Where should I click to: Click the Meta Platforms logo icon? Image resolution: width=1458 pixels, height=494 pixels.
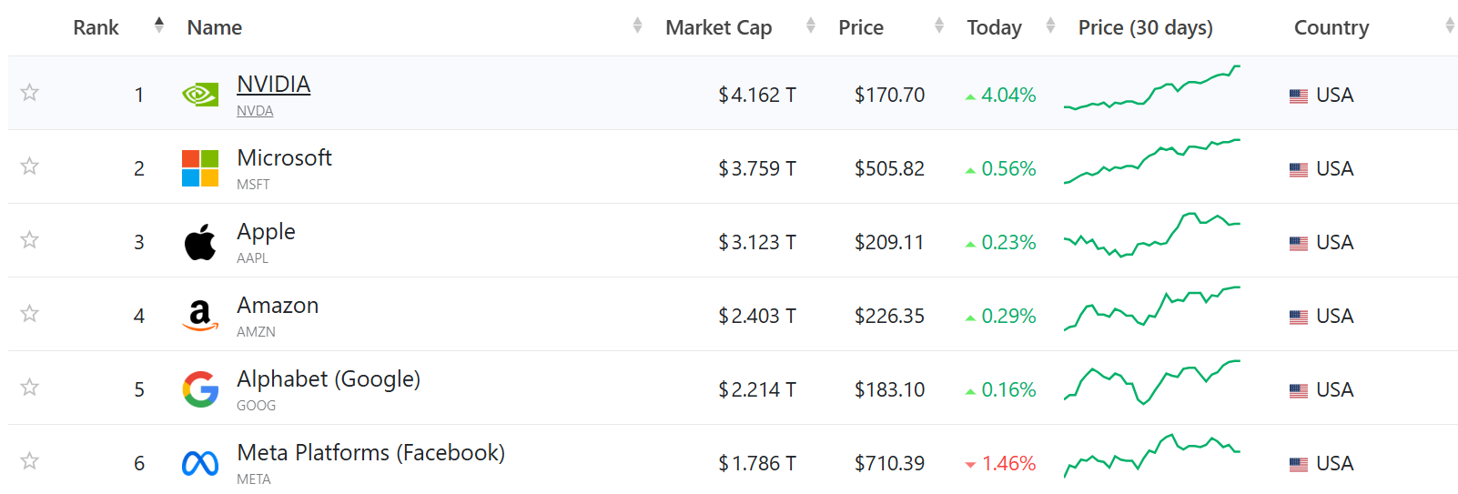pyautogui.click(x=200, y=464)
